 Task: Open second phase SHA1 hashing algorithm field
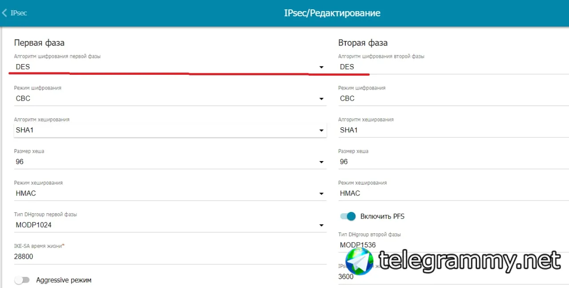453,130
